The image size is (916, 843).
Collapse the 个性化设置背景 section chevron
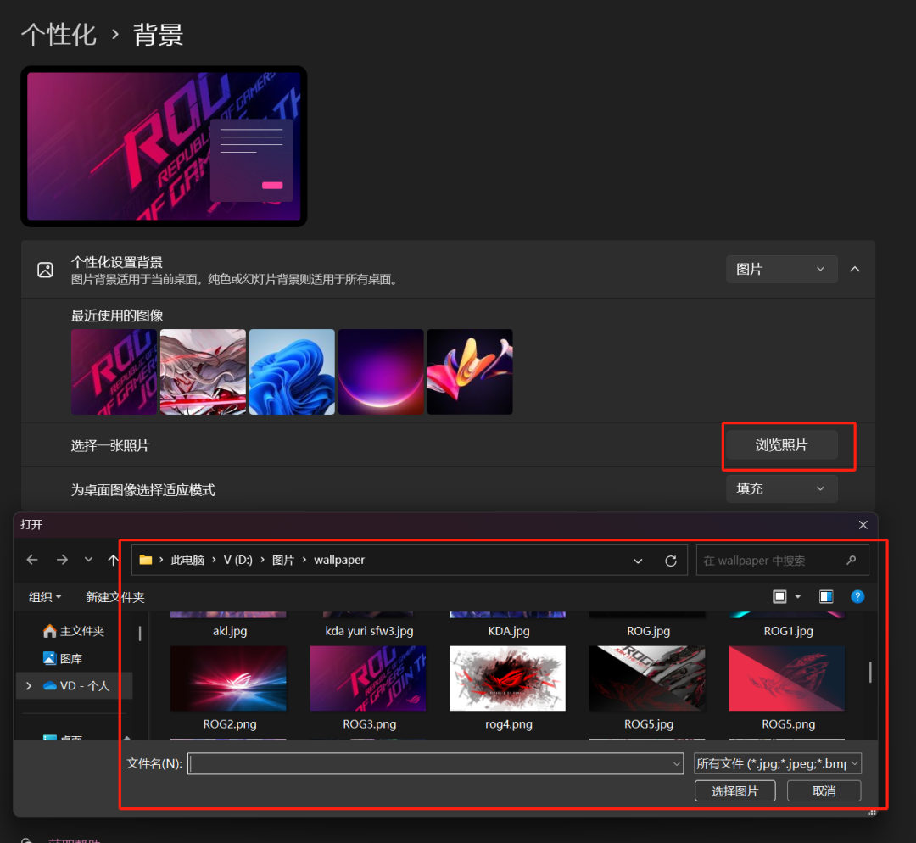click(855, 270)
